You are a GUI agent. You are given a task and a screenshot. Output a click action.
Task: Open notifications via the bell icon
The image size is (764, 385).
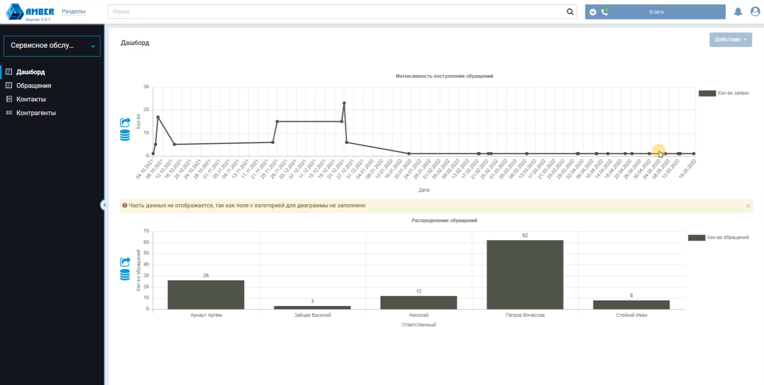[x=738, y=12]
